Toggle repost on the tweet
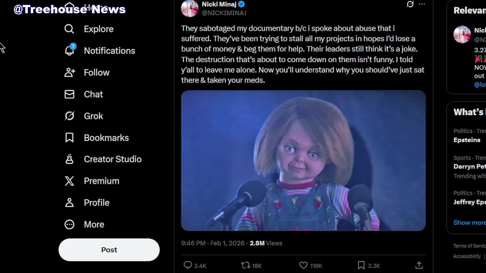The height and width of the screenshot is (273, 486). [246, 265]
